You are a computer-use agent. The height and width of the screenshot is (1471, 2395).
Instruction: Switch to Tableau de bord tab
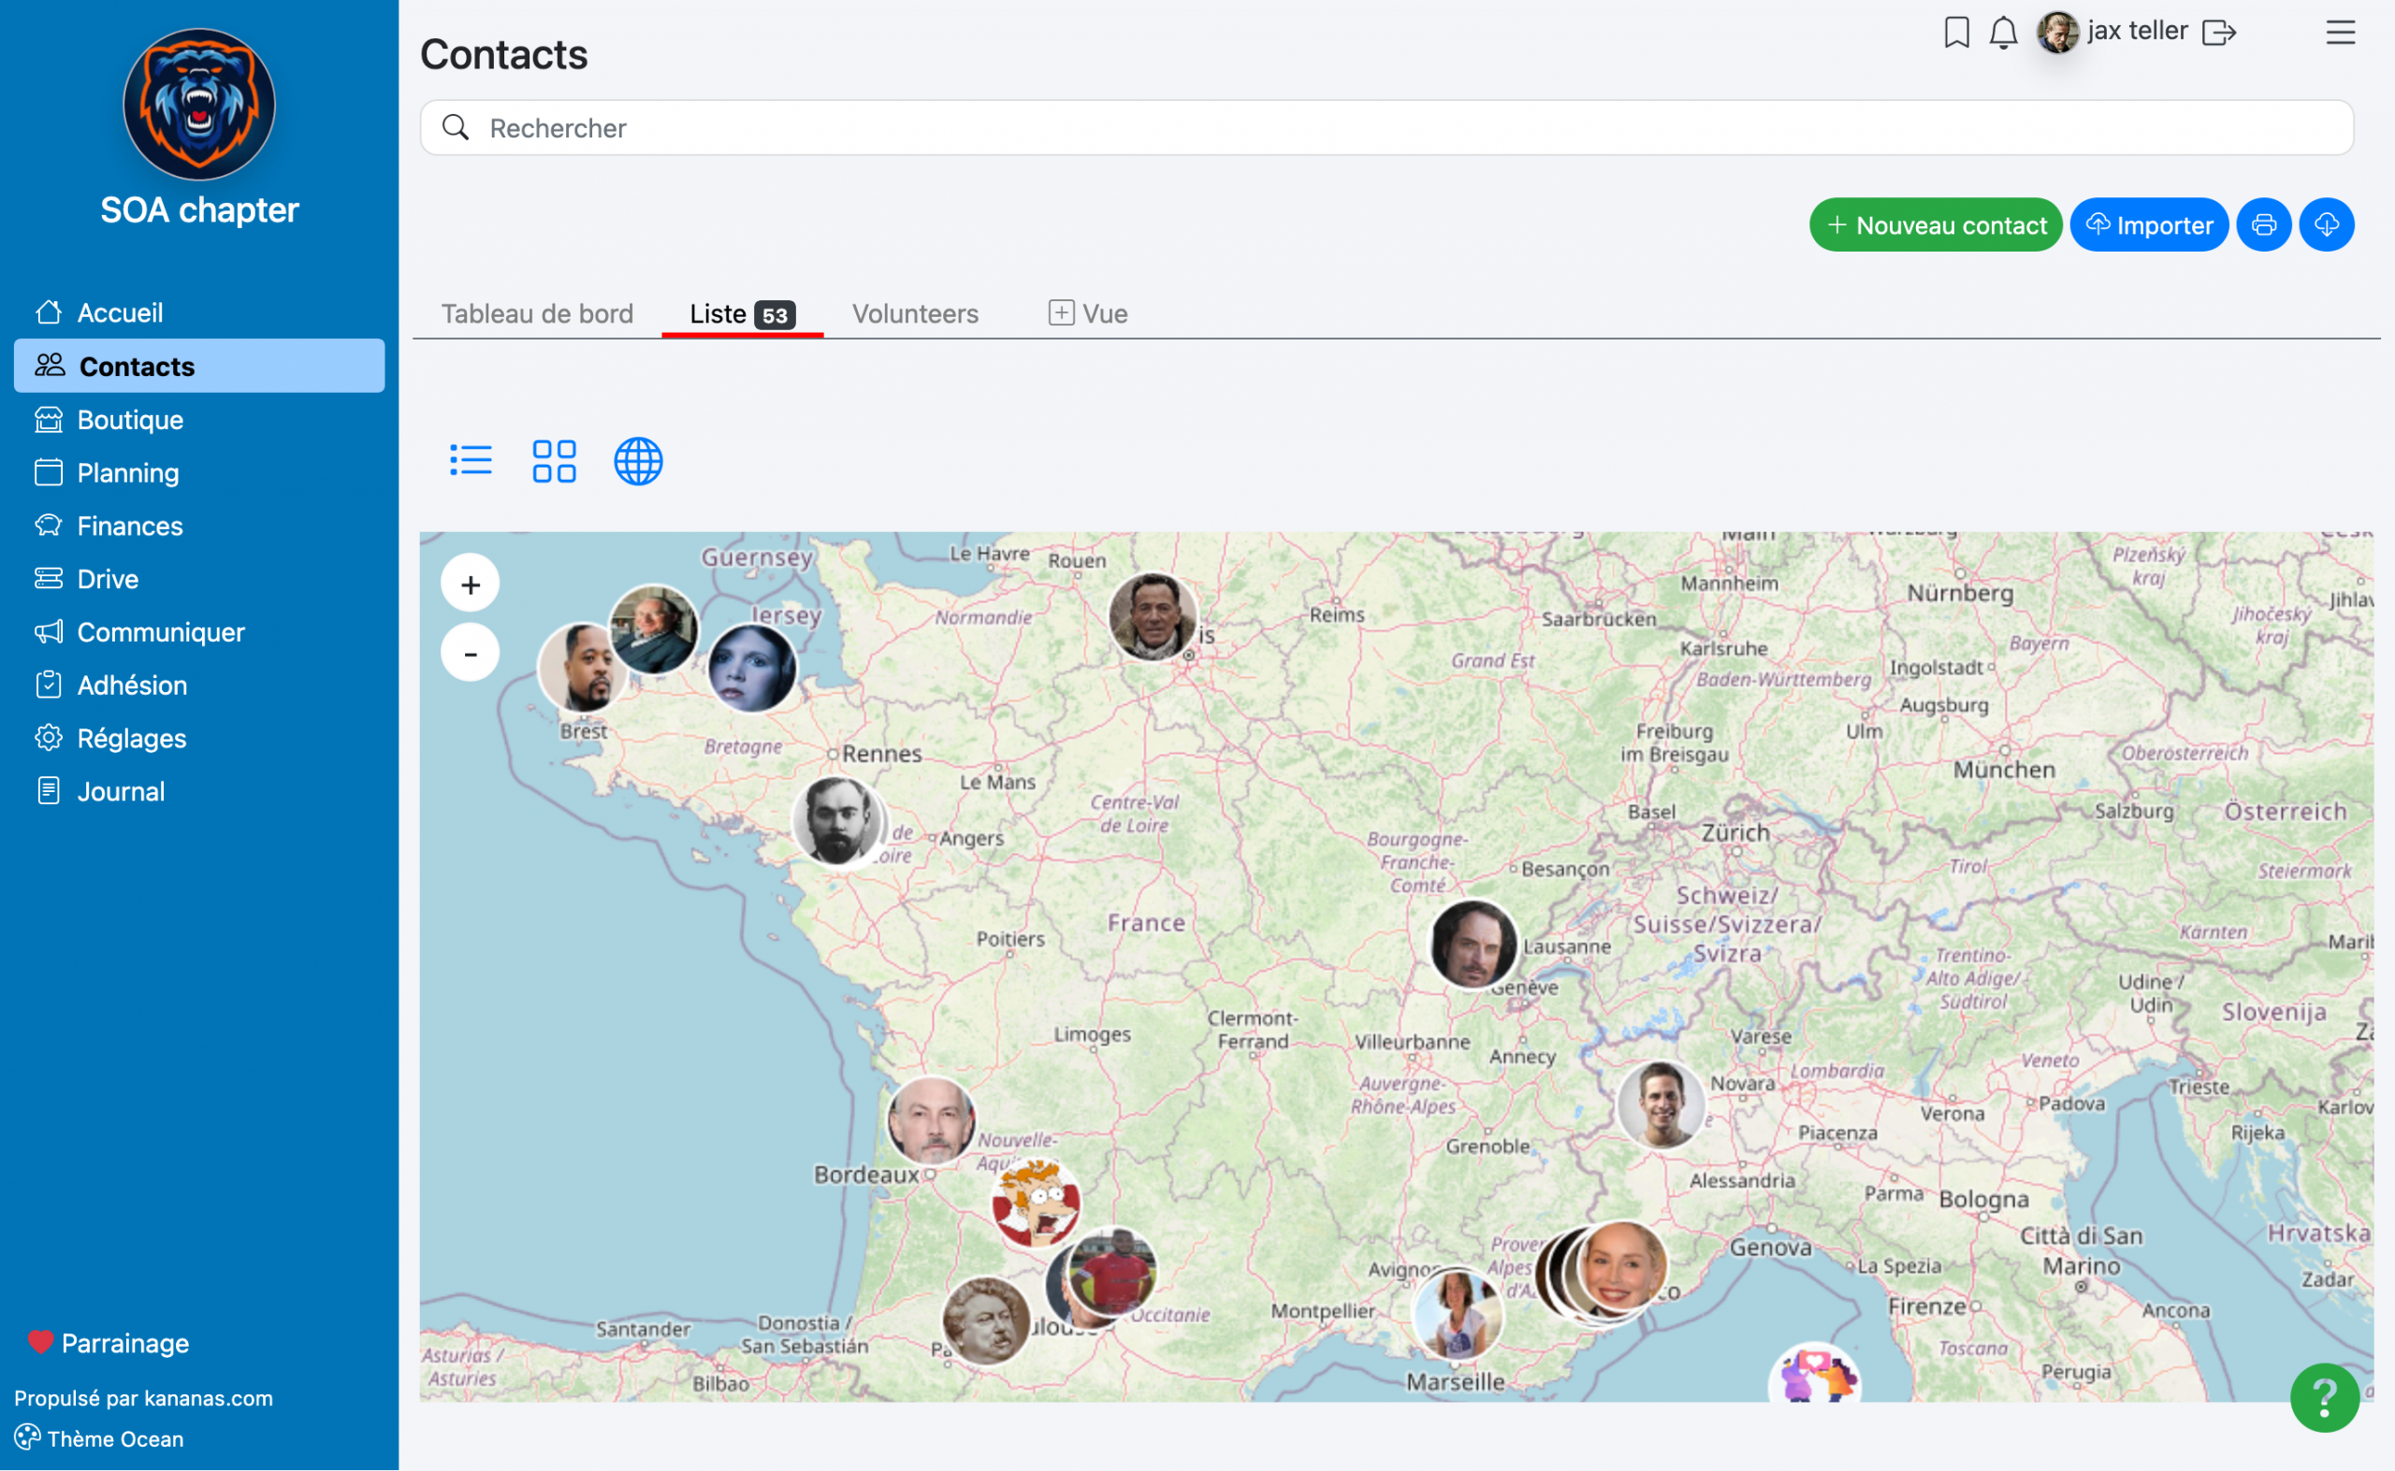[x=537, y=313]
